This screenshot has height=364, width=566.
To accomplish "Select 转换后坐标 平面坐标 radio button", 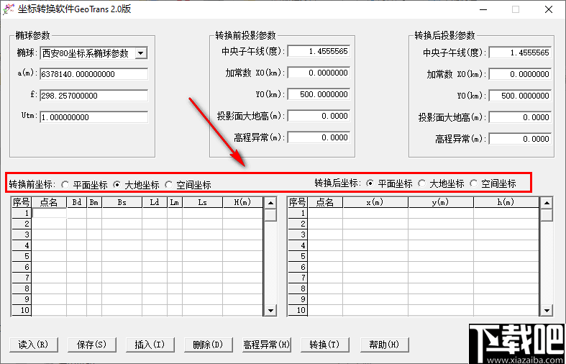I will pos(370,183).
